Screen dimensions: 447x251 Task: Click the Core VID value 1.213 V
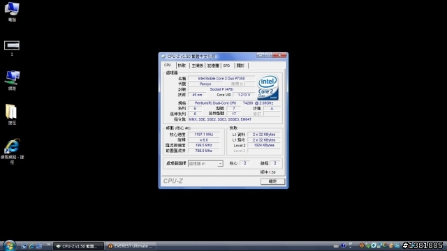(244, 95)
